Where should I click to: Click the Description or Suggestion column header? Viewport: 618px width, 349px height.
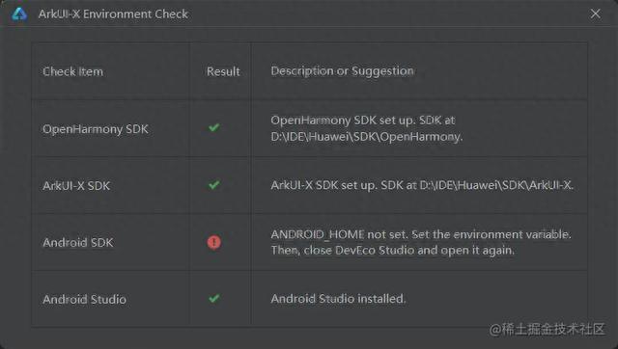(x=342, y=70)
